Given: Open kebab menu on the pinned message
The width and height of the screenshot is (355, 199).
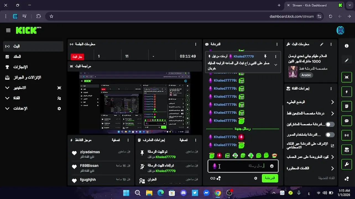Looking at the screenshot, I should click(275, 56).
